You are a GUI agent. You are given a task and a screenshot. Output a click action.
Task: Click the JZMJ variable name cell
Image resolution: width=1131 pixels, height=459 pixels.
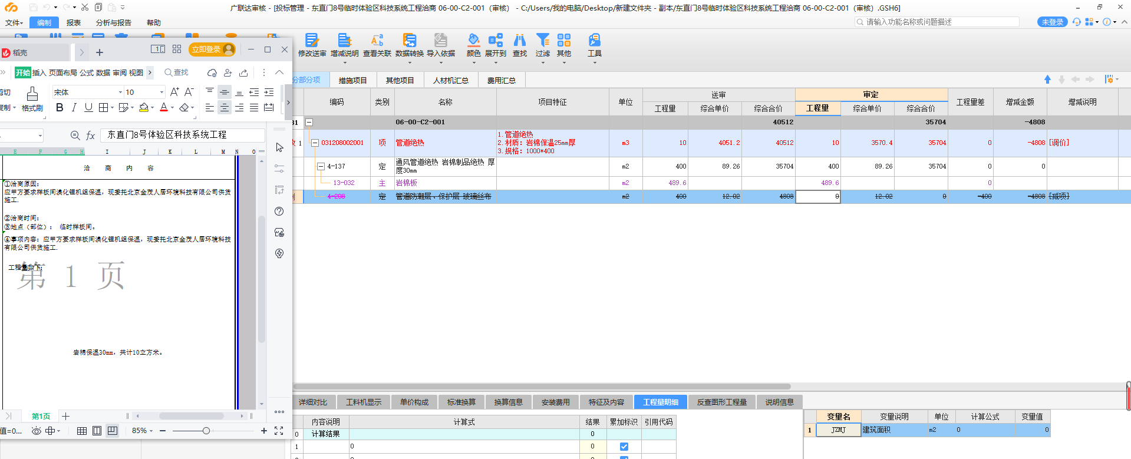[x=839, y=430]
